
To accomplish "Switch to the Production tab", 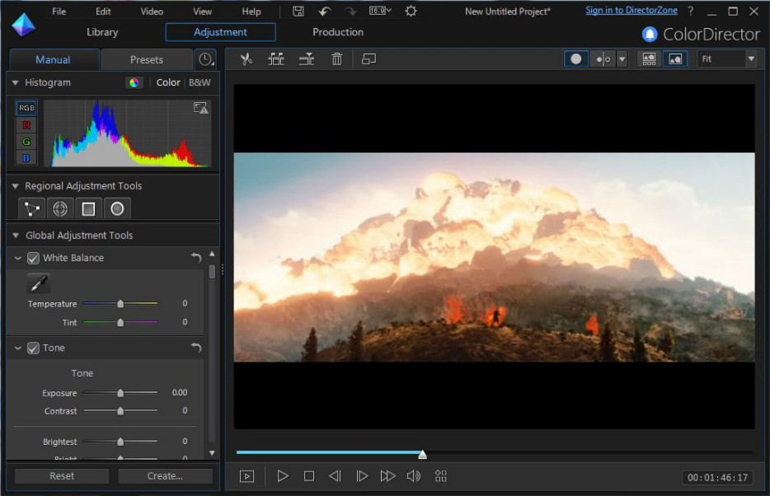I will pos(338,32).
